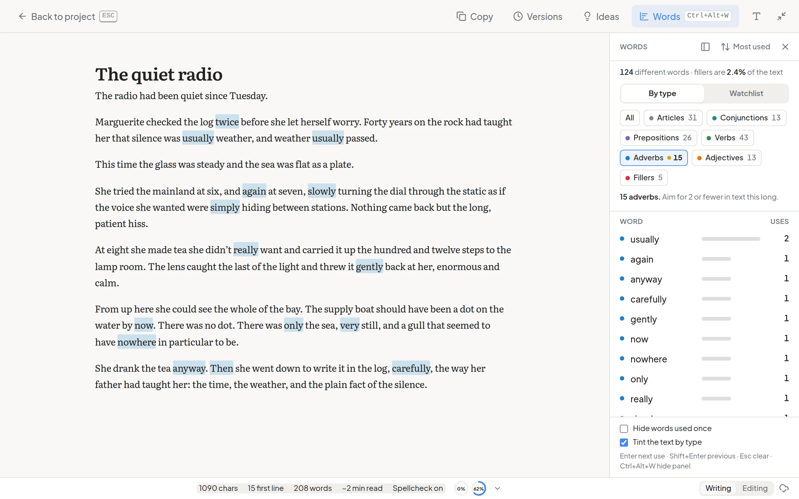Toggle the words panel layout icon
This screenshot has height=499, width=799.
pyautogui.click(x=705, y=47)
